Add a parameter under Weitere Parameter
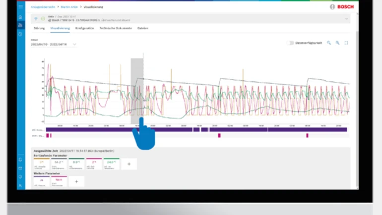The height and width of the screenshot is (215, 382). point(76,182)
